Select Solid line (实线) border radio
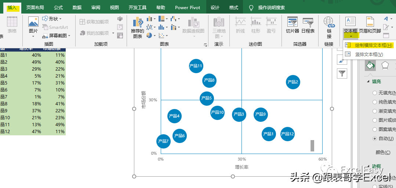396x188 pixels. [x=375, y=186]
